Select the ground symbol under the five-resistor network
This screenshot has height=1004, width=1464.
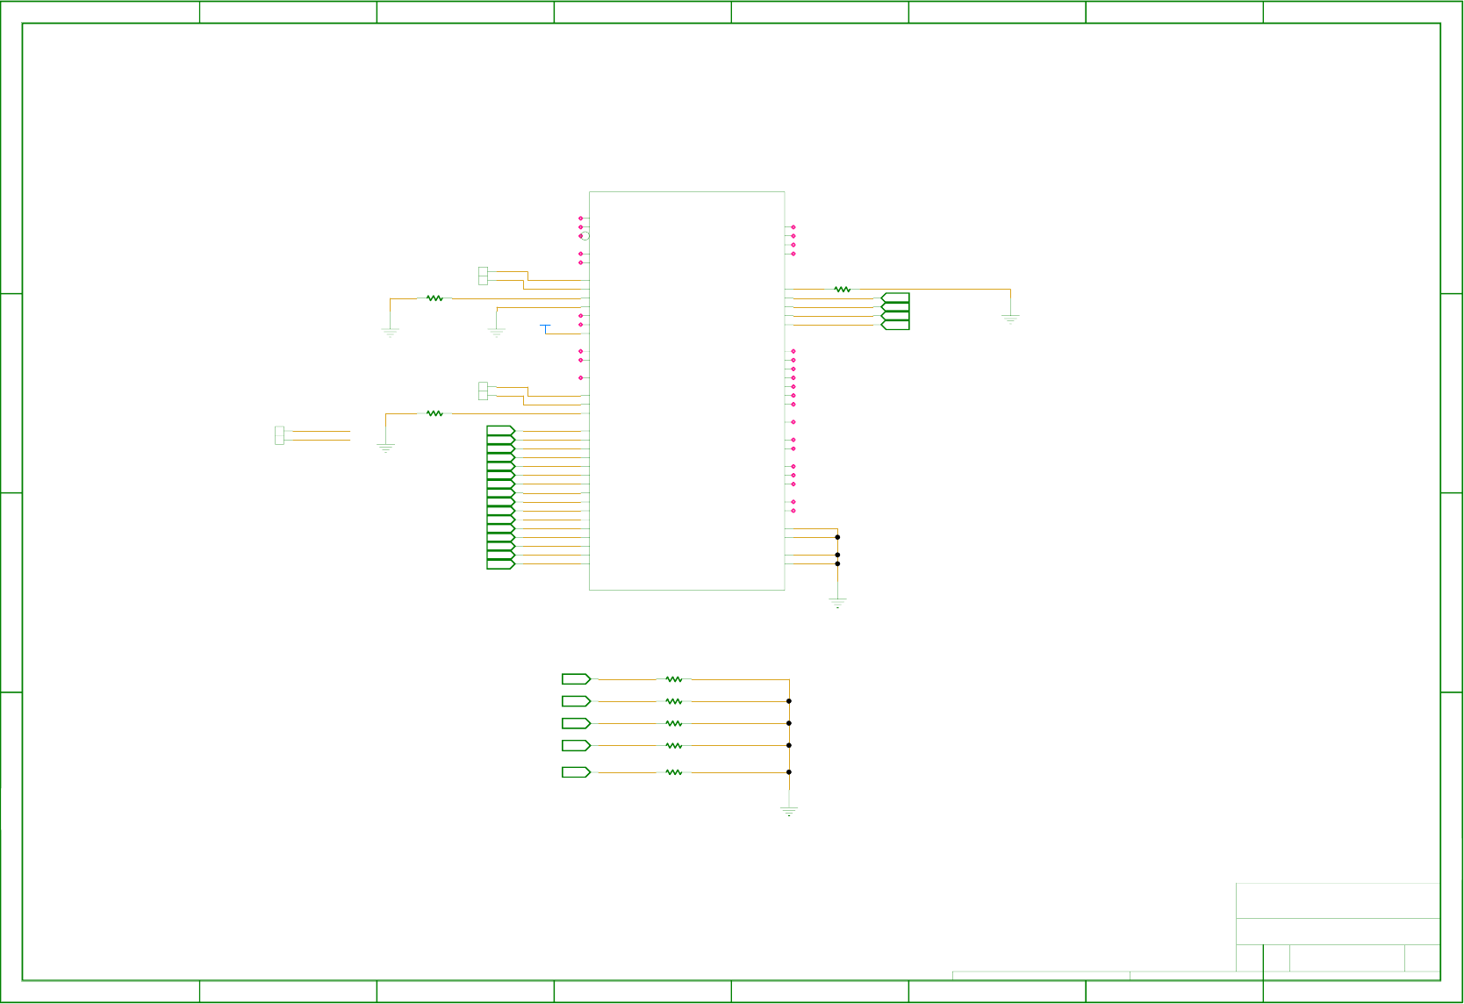click(789, 811)
